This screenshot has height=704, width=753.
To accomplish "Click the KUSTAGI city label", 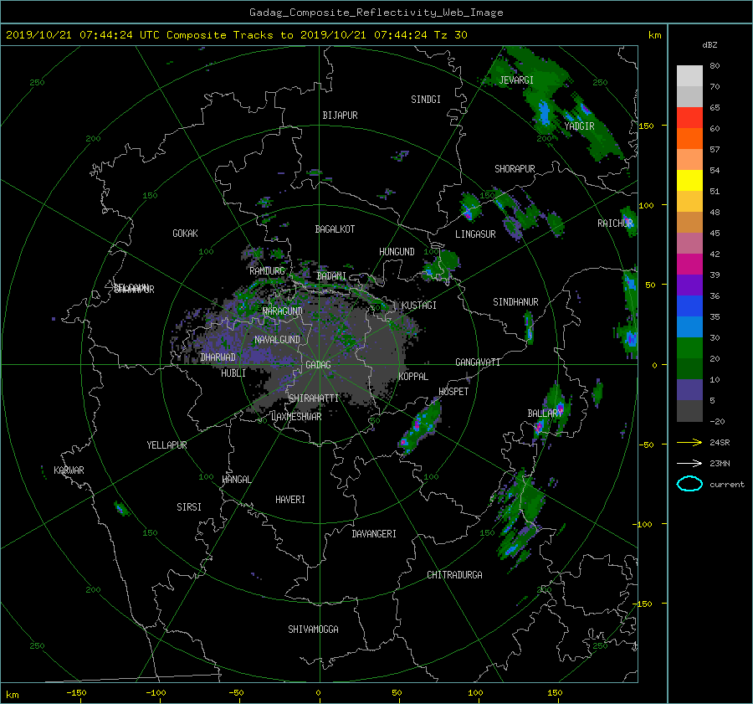I will pos(419,306).
